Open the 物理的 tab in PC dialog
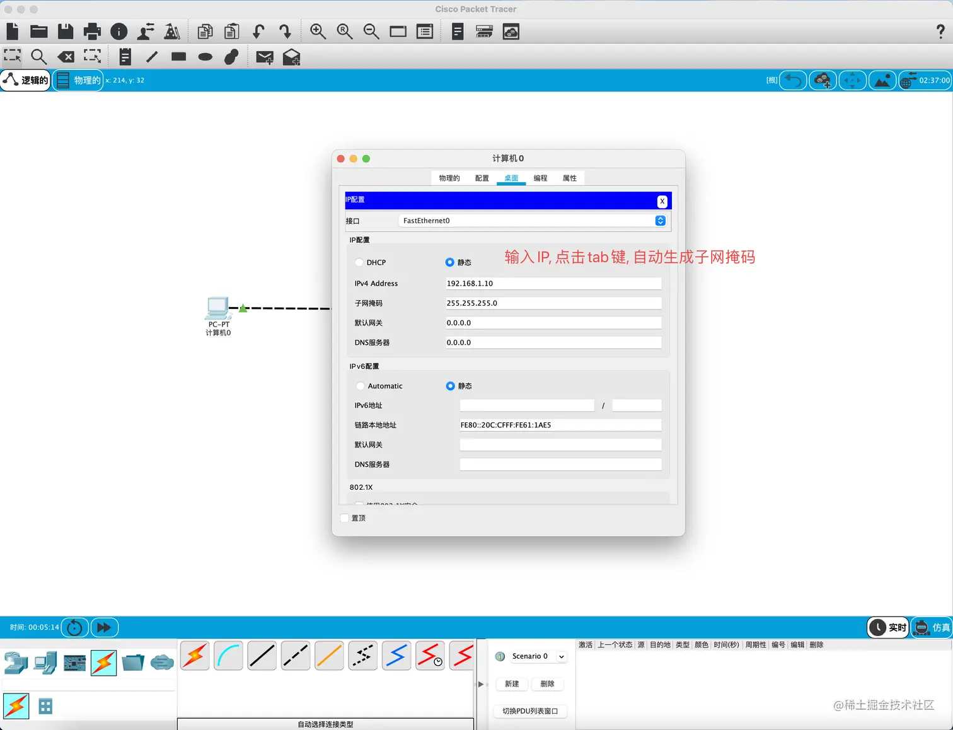Screen dimensions: 953x730 point(449,178)
